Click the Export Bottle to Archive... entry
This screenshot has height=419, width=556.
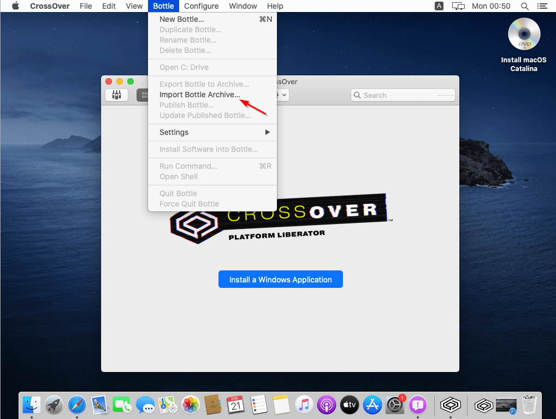click(x=212, y=84)
